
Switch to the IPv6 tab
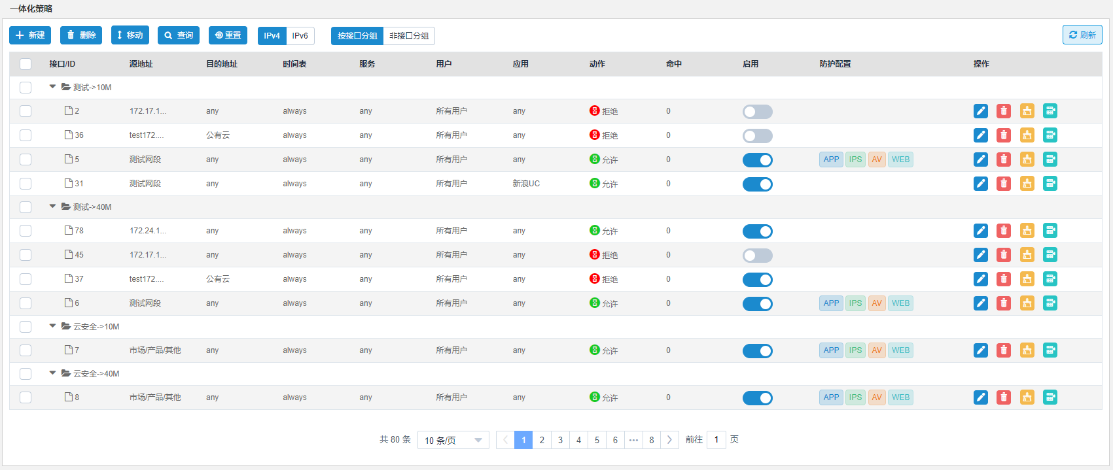pos(300,36)
